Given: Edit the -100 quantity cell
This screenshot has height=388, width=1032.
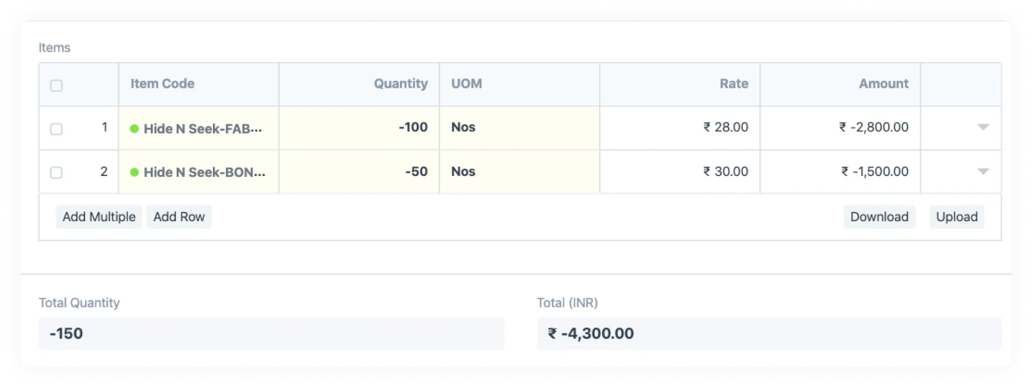Looking at the screenshot, I should click(359, 128).
